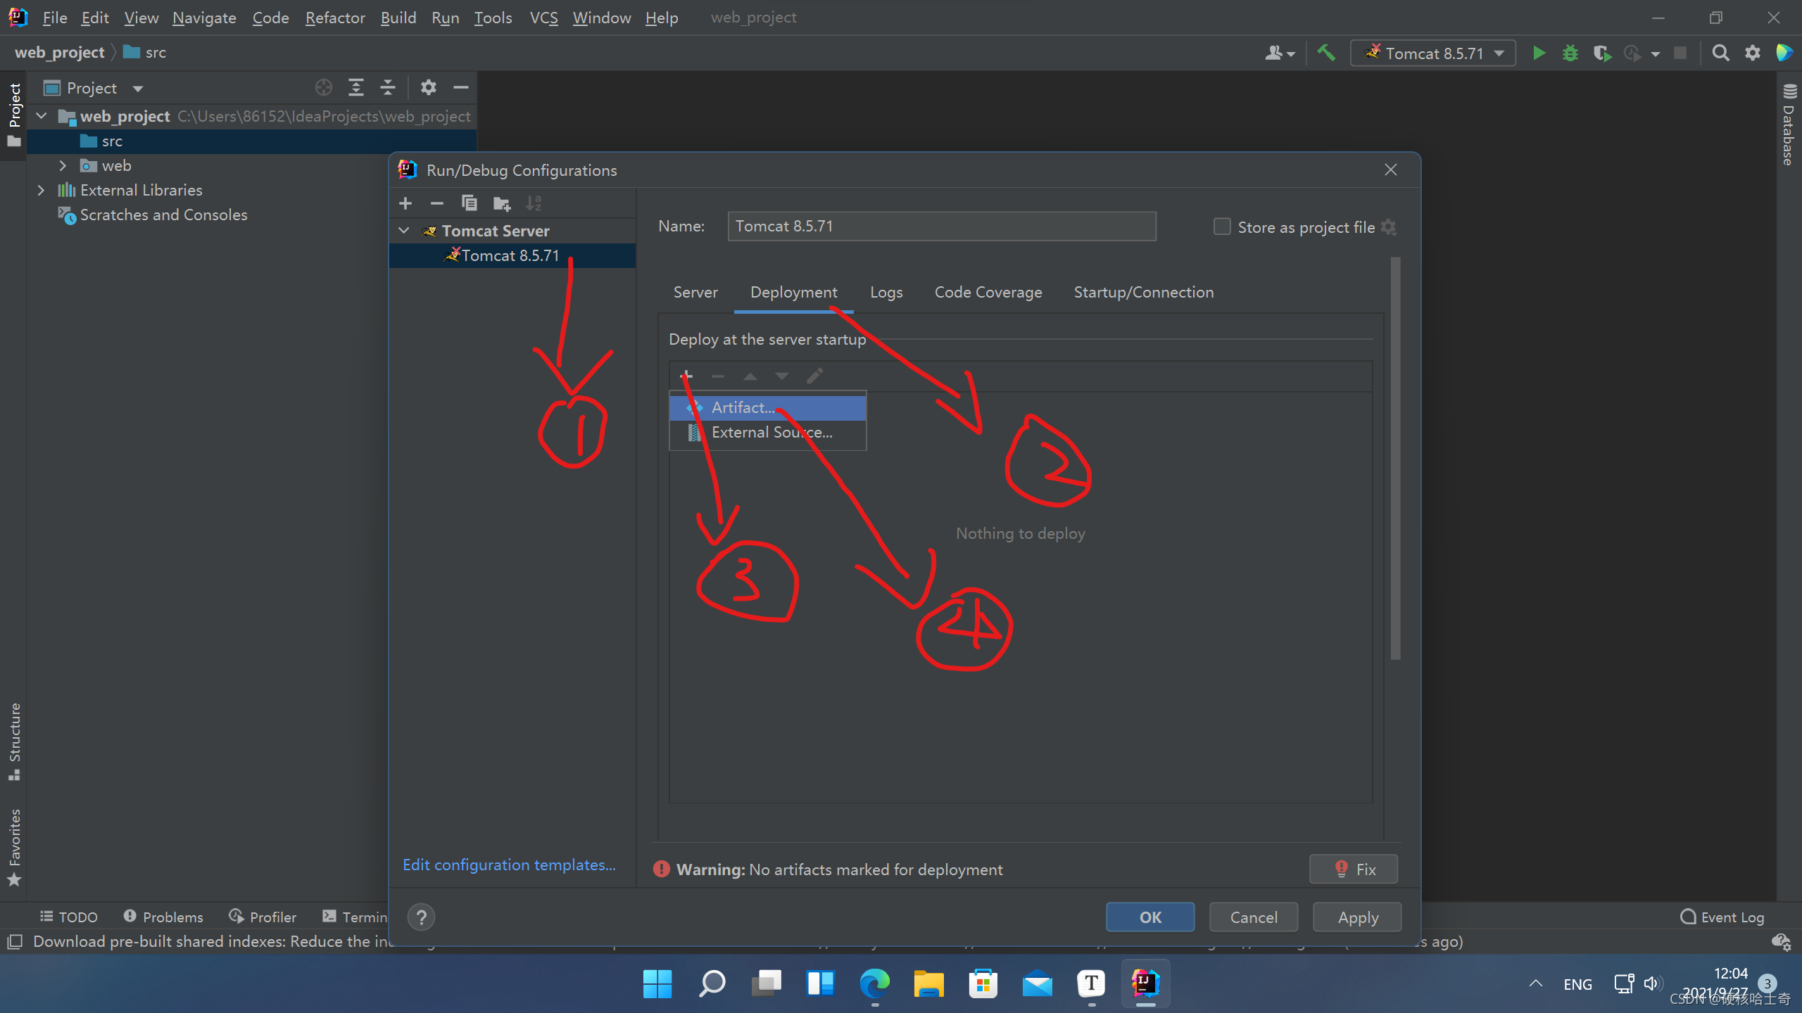
Task: Click the user account icon in toolbar
Action: [x=1273, y=53]
